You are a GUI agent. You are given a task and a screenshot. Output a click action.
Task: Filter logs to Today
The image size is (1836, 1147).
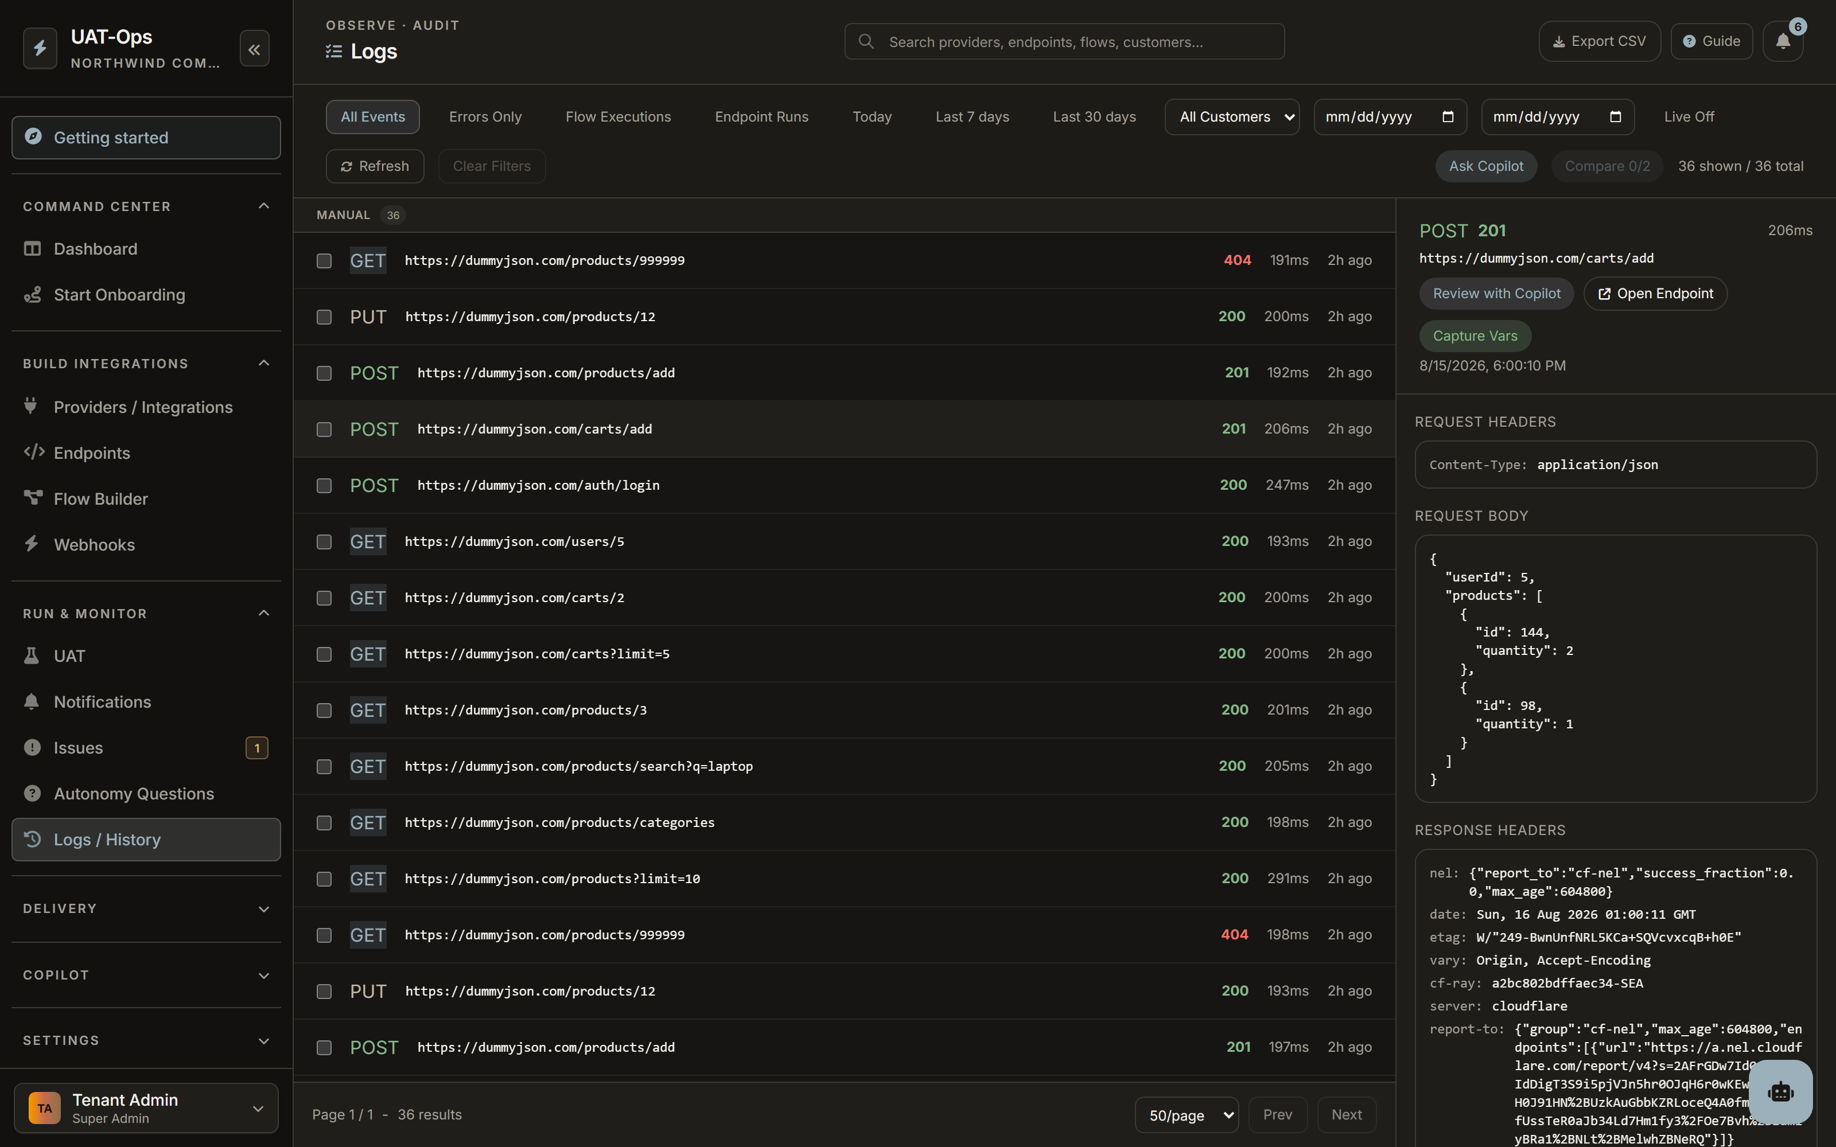click(872, 117)
